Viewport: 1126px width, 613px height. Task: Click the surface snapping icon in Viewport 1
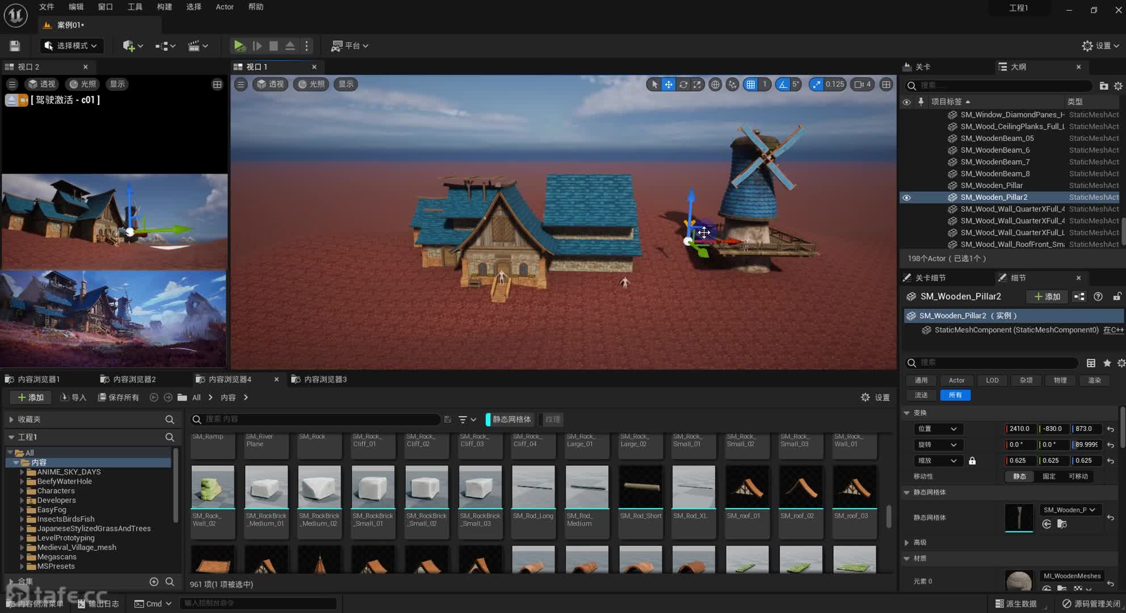pyautogui.click(x=732, y=84)
